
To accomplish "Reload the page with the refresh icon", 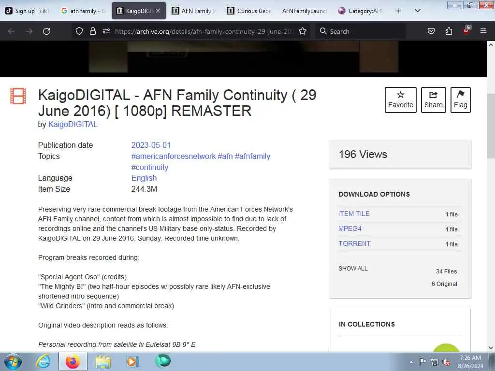I will 46,31.
